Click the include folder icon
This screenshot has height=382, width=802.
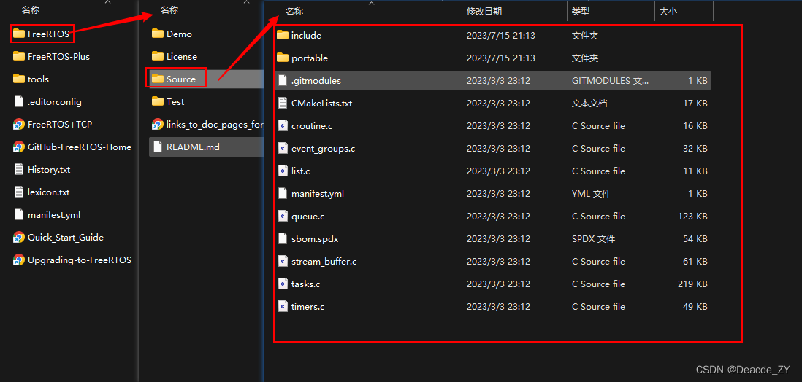coord(283,35)
